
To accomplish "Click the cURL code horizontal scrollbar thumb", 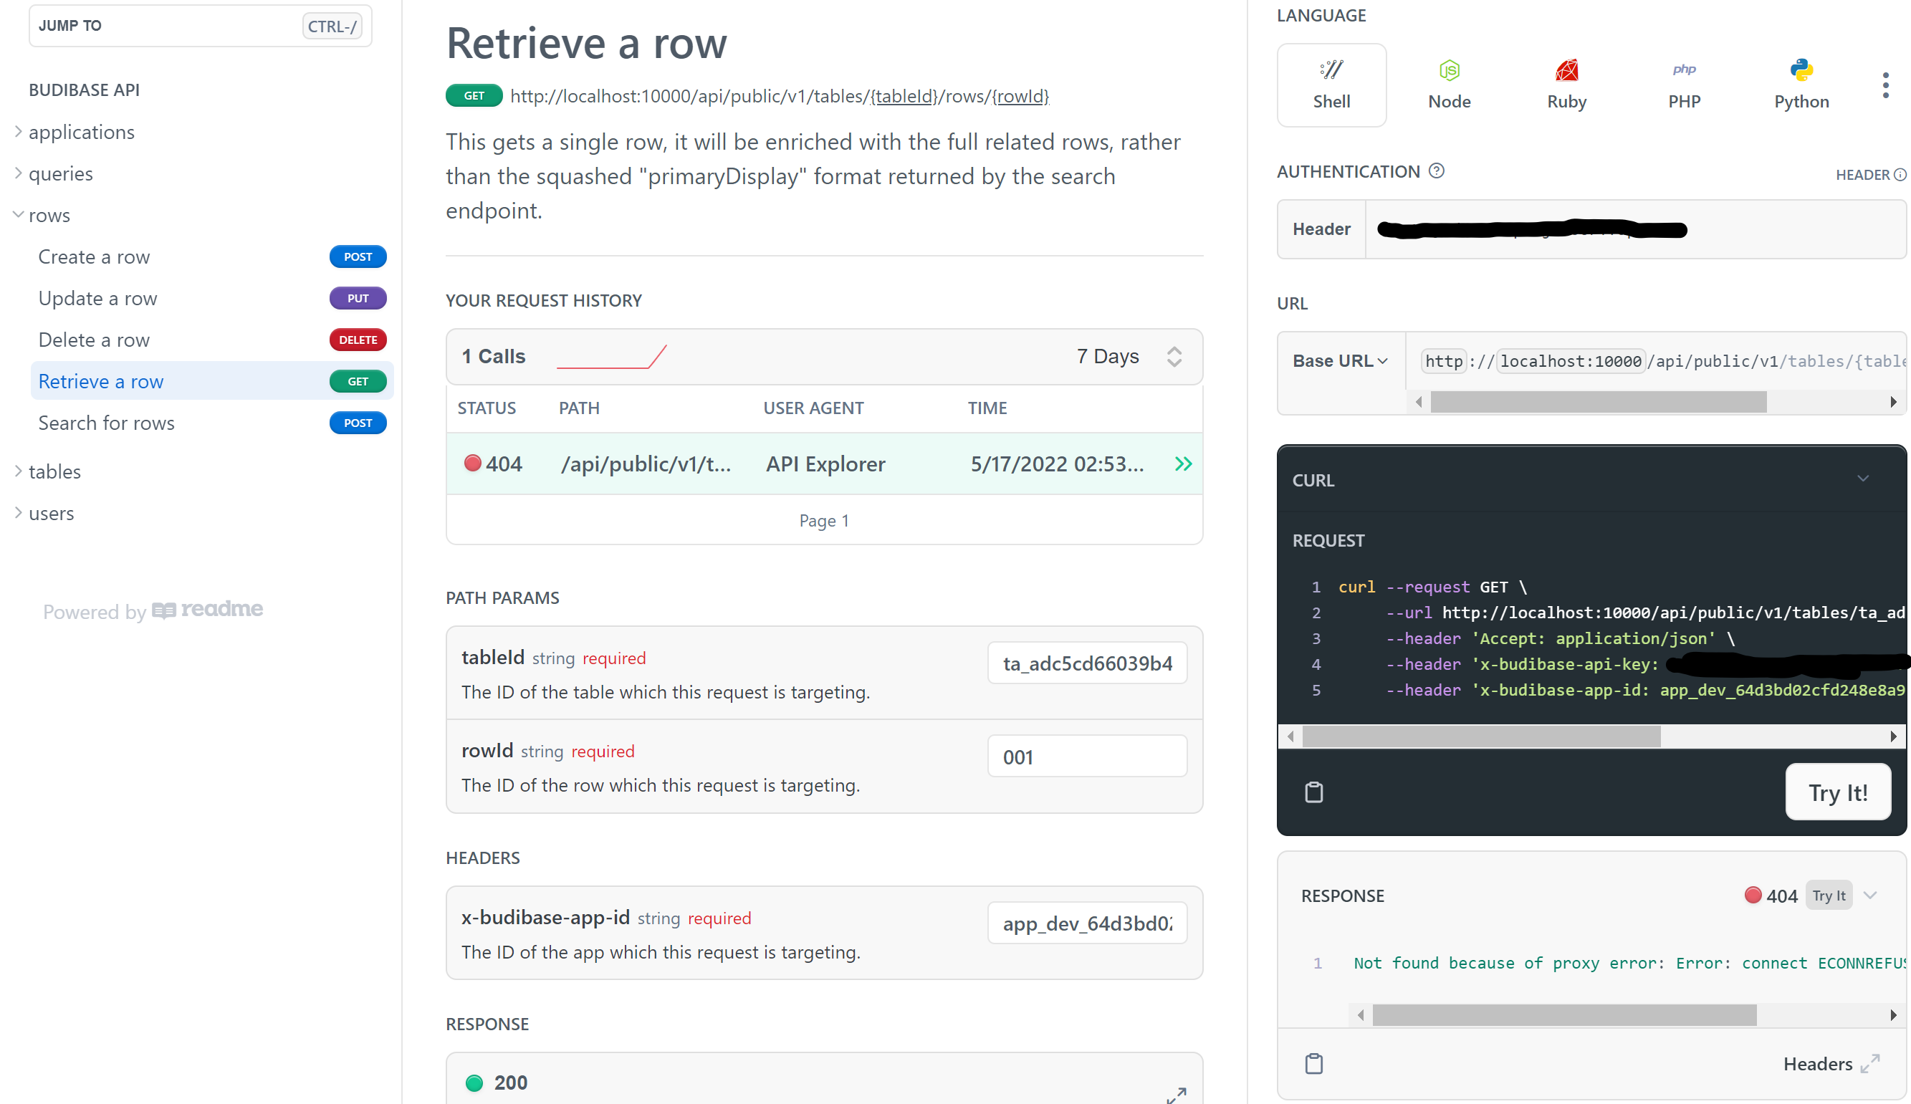I will (1481, 736).
